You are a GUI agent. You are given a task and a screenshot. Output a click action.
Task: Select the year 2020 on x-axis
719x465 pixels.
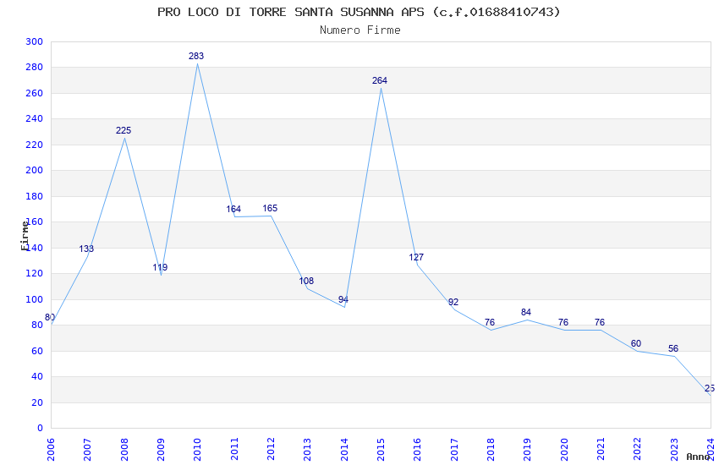(564, 450)
